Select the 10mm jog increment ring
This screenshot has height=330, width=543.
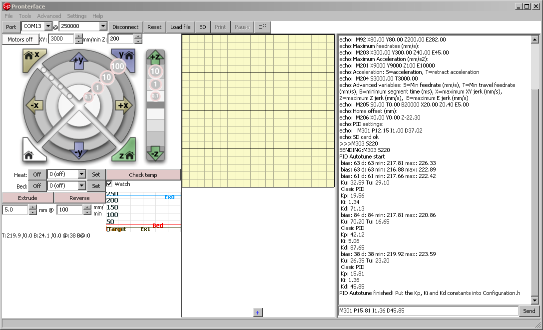(x=106, y=77)
